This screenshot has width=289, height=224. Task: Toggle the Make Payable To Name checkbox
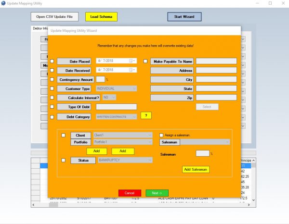tap(145, 61)
